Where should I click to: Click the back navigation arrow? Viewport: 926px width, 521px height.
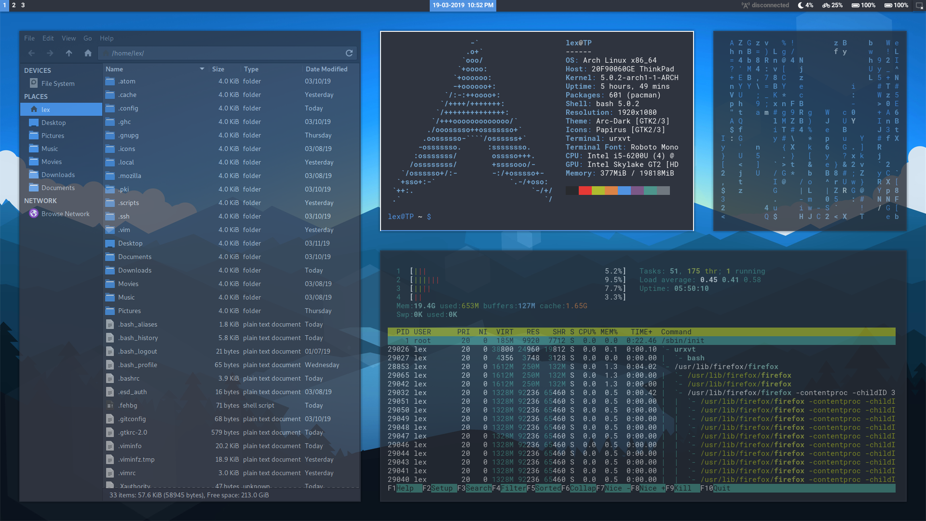[x=32, y=53]
